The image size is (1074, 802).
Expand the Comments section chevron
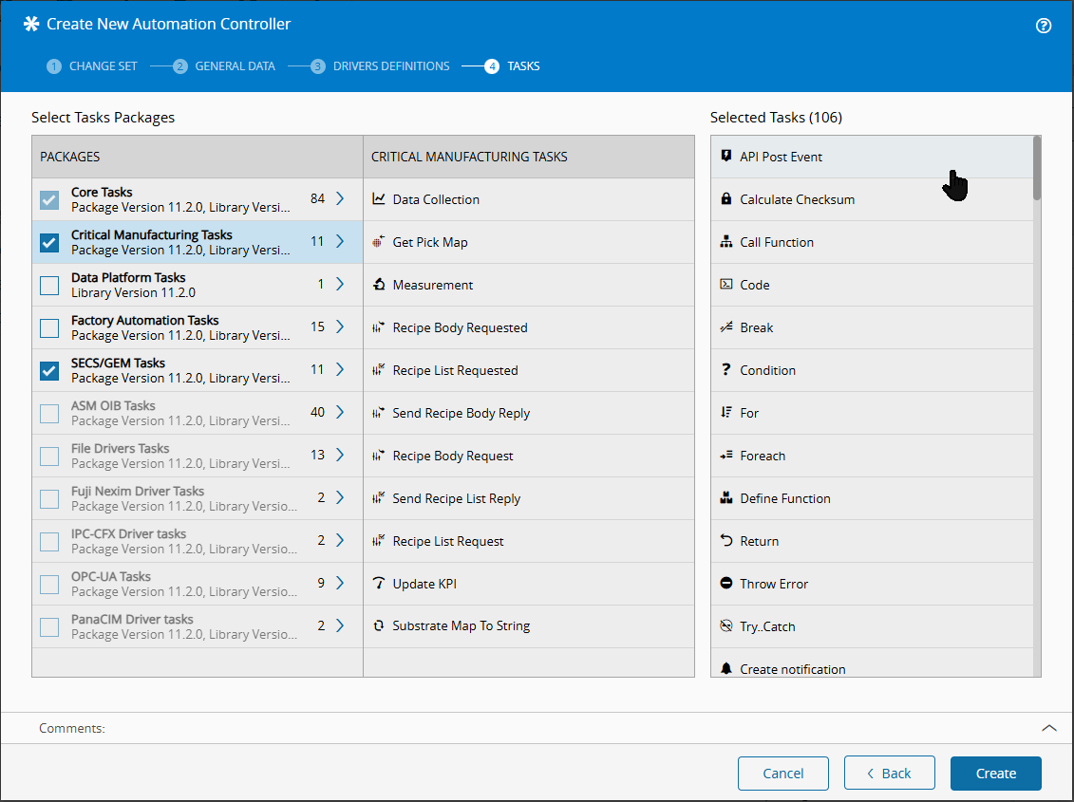1048,728
